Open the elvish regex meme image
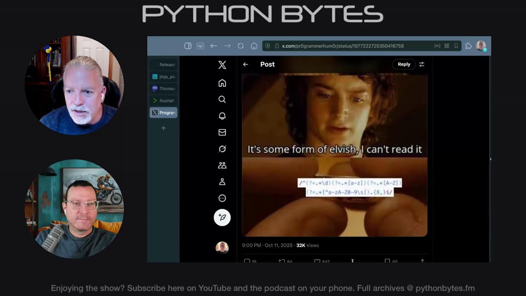The height and width of the screenshot is (296, 526). pos(334,155)
